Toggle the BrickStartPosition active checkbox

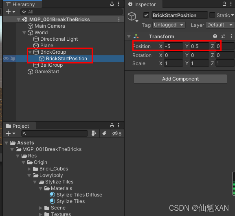tap(146, 15)
